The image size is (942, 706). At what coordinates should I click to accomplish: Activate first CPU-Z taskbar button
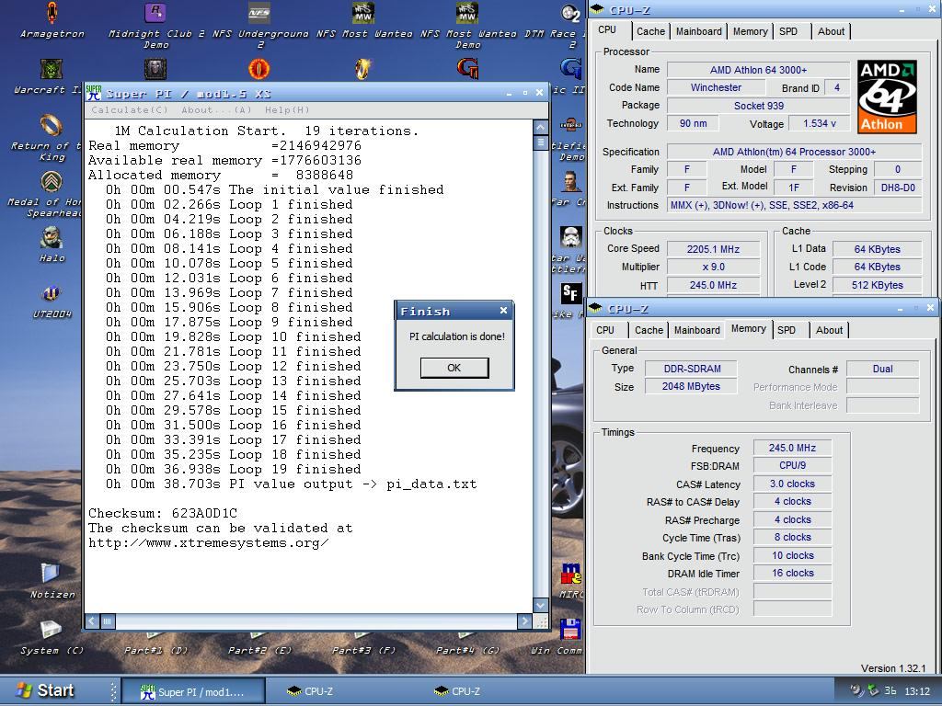pyautogui.click(x=310, y=691)
